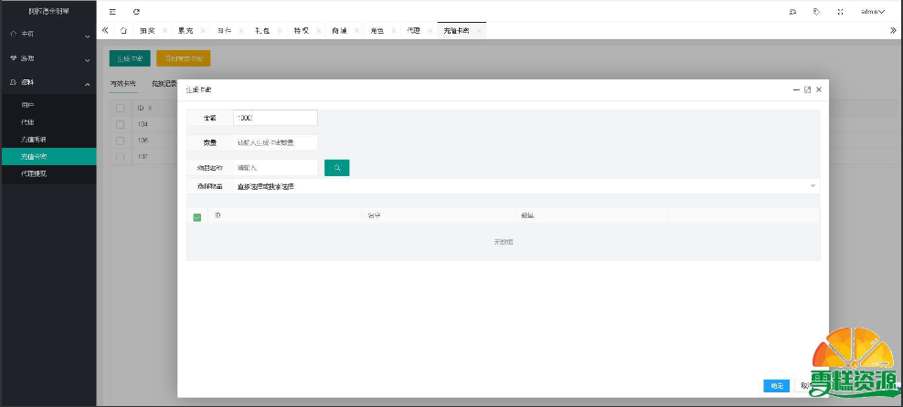Enter fullscreen using top-right fullscreen icon
The image size is (903, 407).
coord(840,12)
